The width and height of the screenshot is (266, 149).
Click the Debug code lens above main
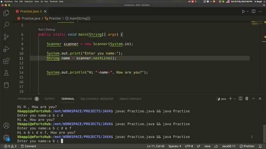50,29
